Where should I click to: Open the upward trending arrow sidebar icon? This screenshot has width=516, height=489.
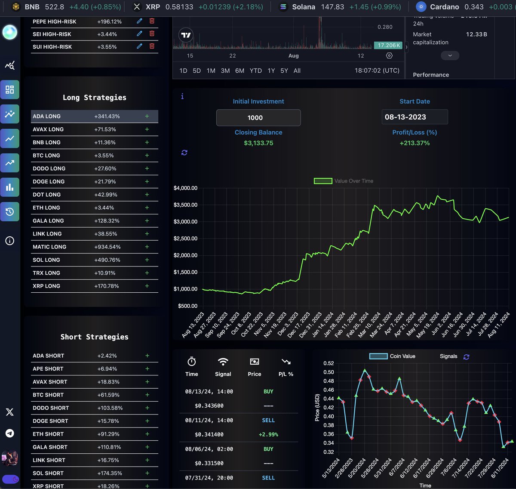[x=9, y=163]
